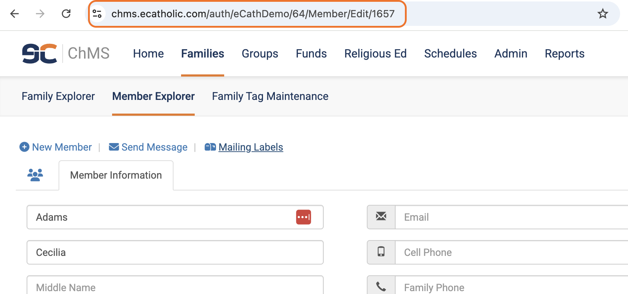The width and height of the screenshot is (628, 294).
Task: Reload the page with refresh icon
Action: [x=66, y=14]
